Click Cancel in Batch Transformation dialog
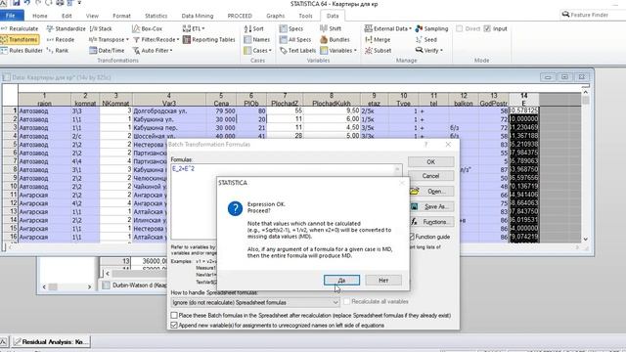This screenshot has height=352, width=626. tap(431, 176)
